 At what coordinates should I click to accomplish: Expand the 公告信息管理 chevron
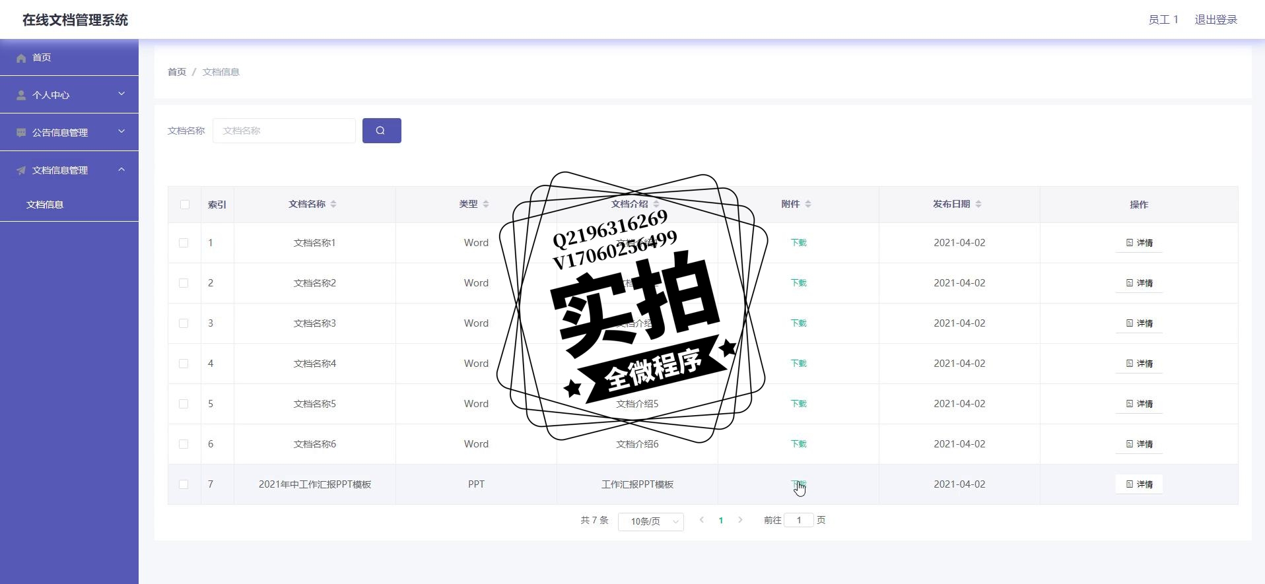point(121,132)
